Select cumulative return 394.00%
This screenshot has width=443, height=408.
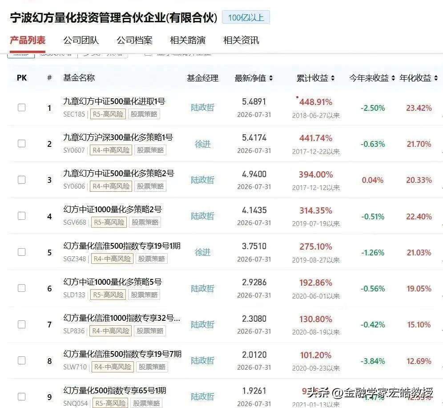pyautogui.click(x=316, y=174)
